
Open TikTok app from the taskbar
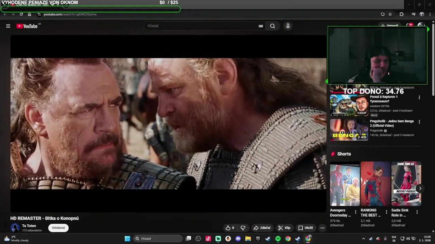pyautogui.click(x=208, y=239)
